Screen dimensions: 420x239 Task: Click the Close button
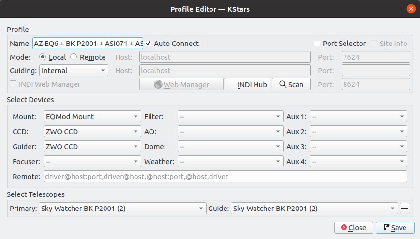coord(354,228)
